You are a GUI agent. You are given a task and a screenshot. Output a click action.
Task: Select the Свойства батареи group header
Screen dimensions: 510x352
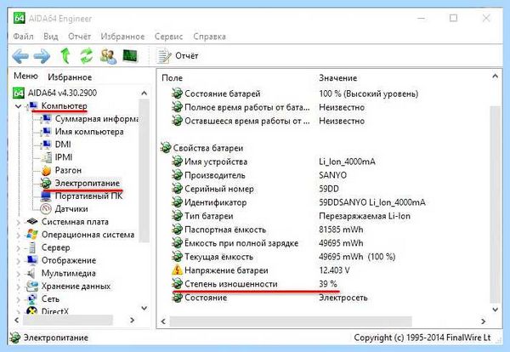tap(202, 148)
